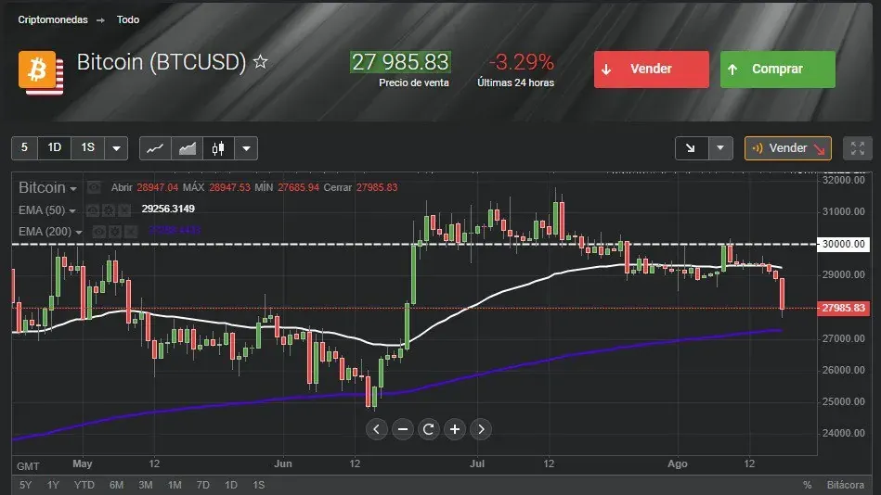Toggle Bitácora logarithmic scale
Image resolution: width=881 pixels, height=495 pixels.
point(845,485)
